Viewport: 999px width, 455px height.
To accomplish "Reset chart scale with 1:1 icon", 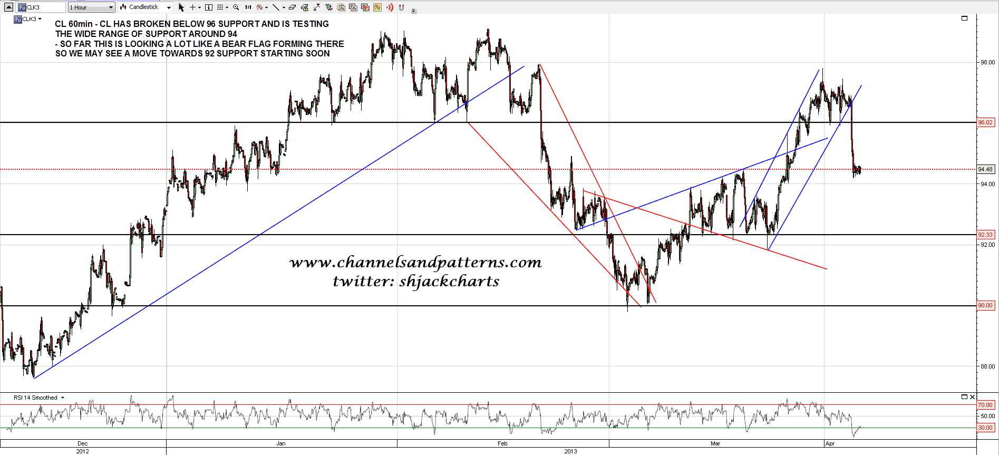I will [248, 7].
